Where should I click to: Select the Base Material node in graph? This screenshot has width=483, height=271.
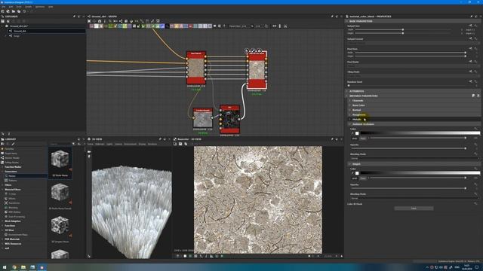pos(196,68)
